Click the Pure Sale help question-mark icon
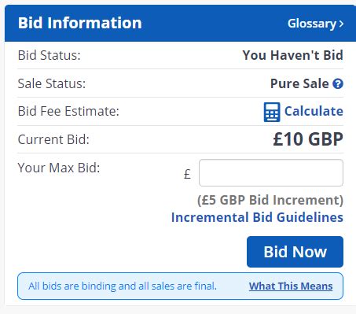Viewport: 356px width, 314px height. pyautogui.click(x=338, y=84)
